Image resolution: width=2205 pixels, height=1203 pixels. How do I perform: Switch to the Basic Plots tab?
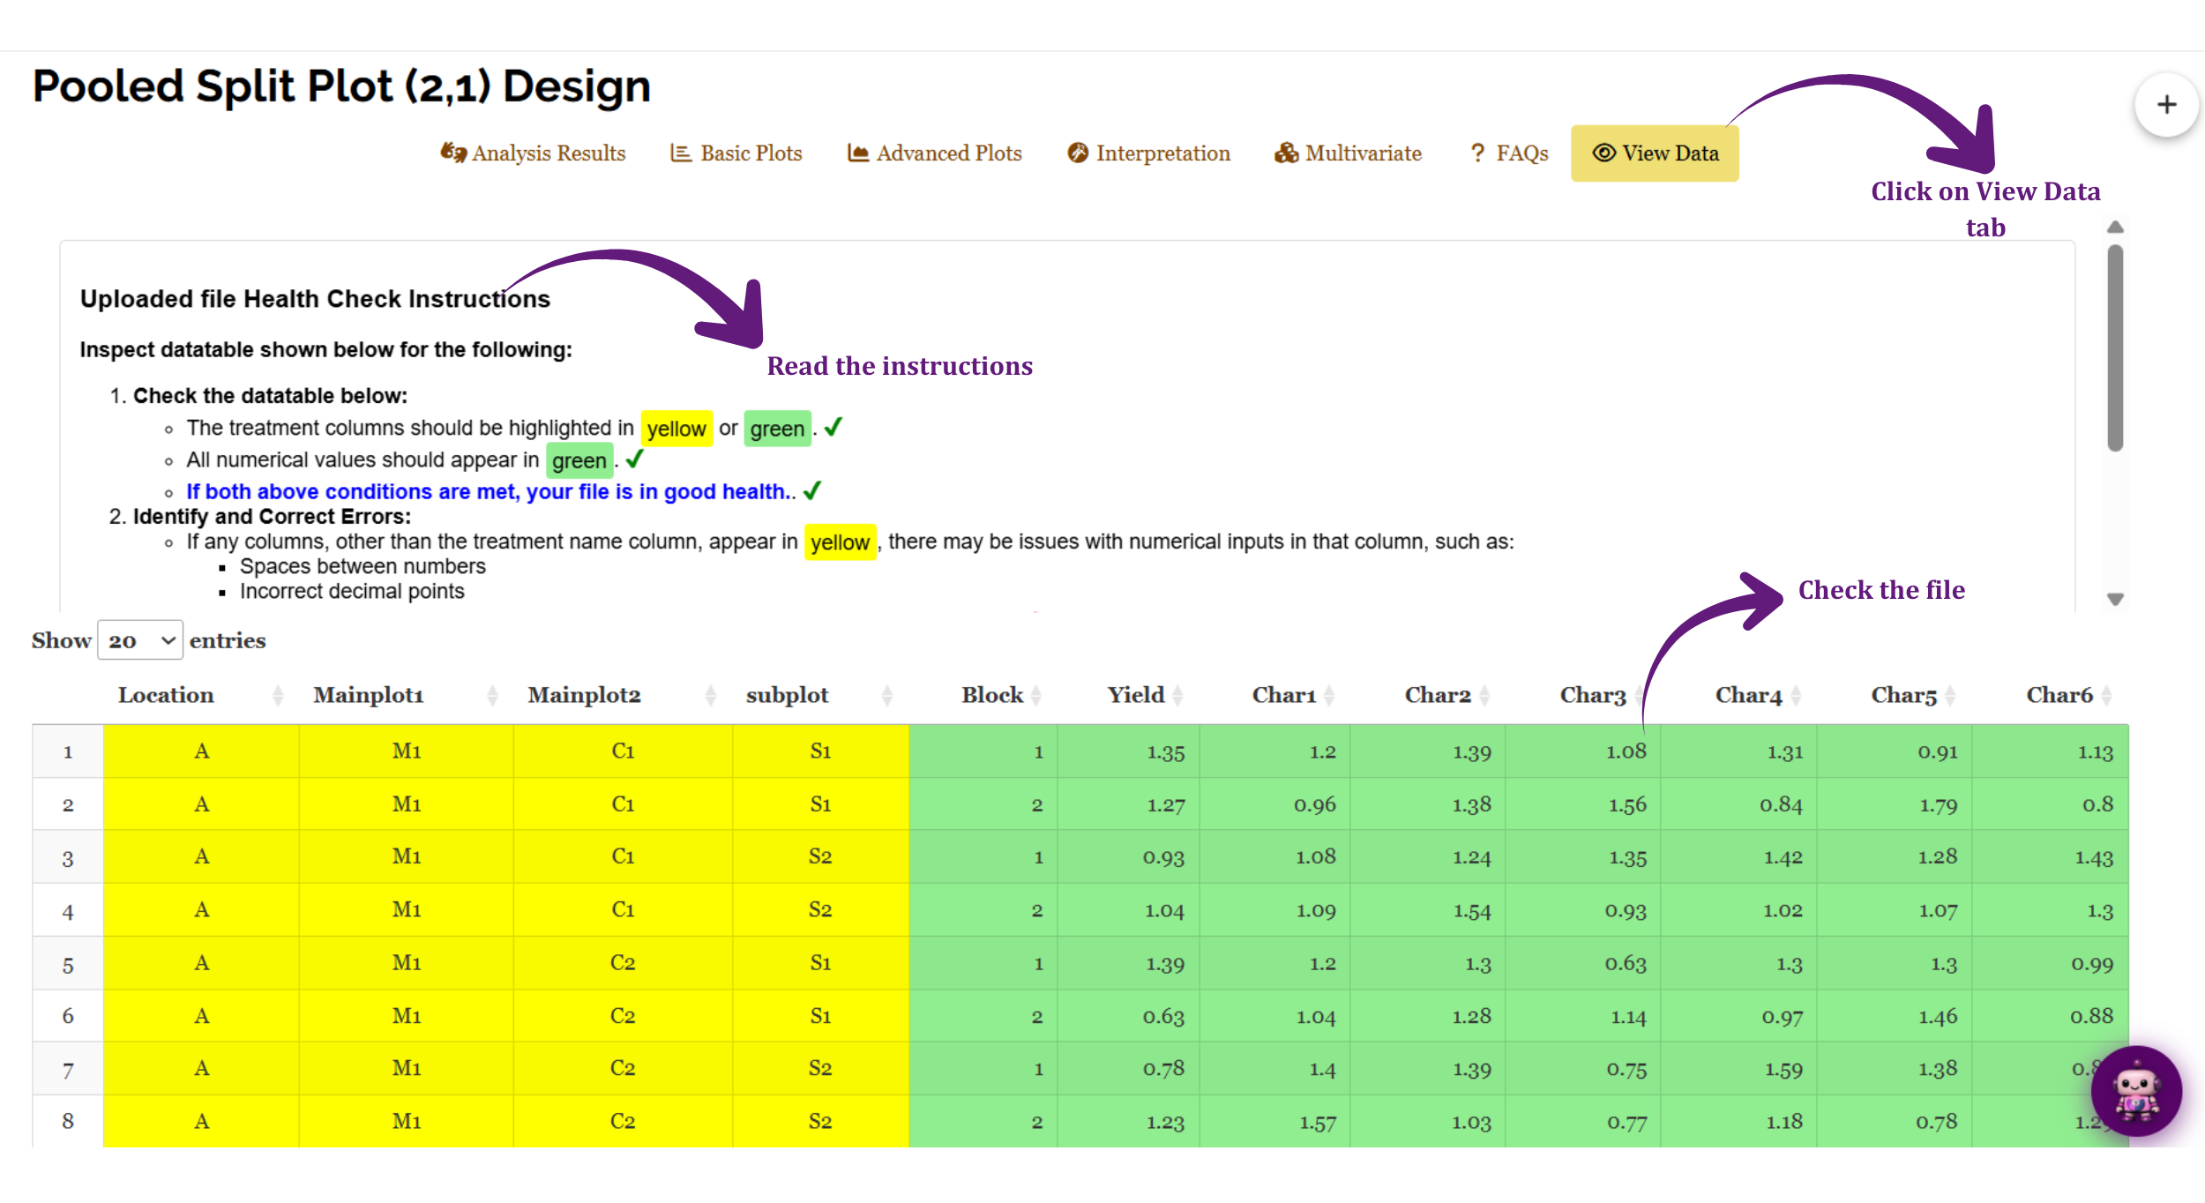[x=736, y=153]
